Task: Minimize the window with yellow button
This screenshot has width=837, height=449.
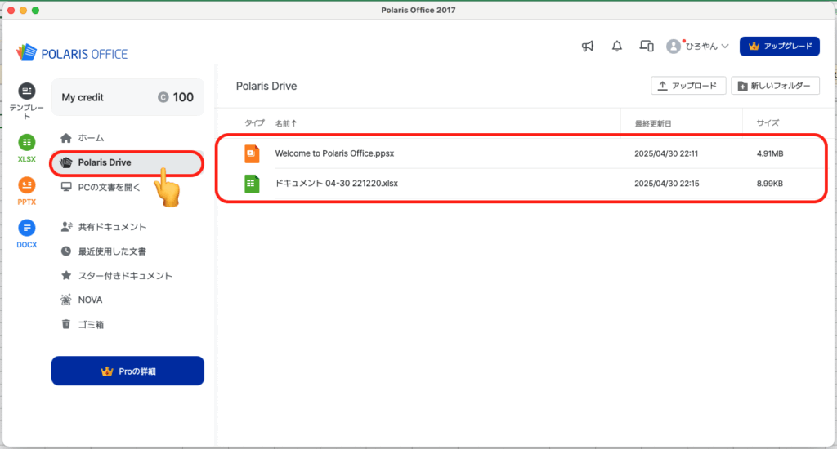Action: point(23,10)
